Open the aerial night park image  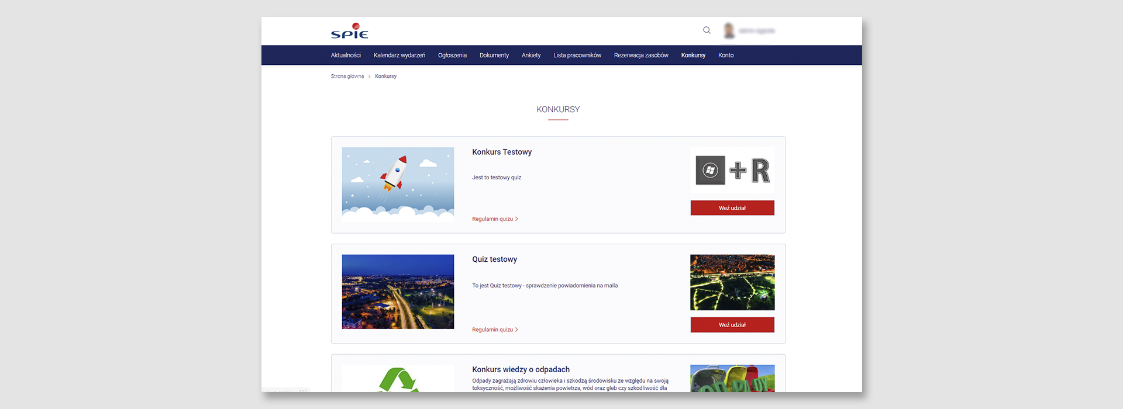point(732,282)
